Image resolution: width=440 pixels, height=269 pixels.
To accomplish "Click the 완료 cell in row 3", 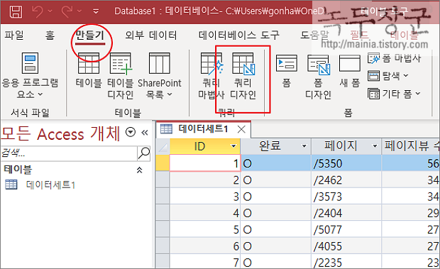I will [x=276, y=197].
